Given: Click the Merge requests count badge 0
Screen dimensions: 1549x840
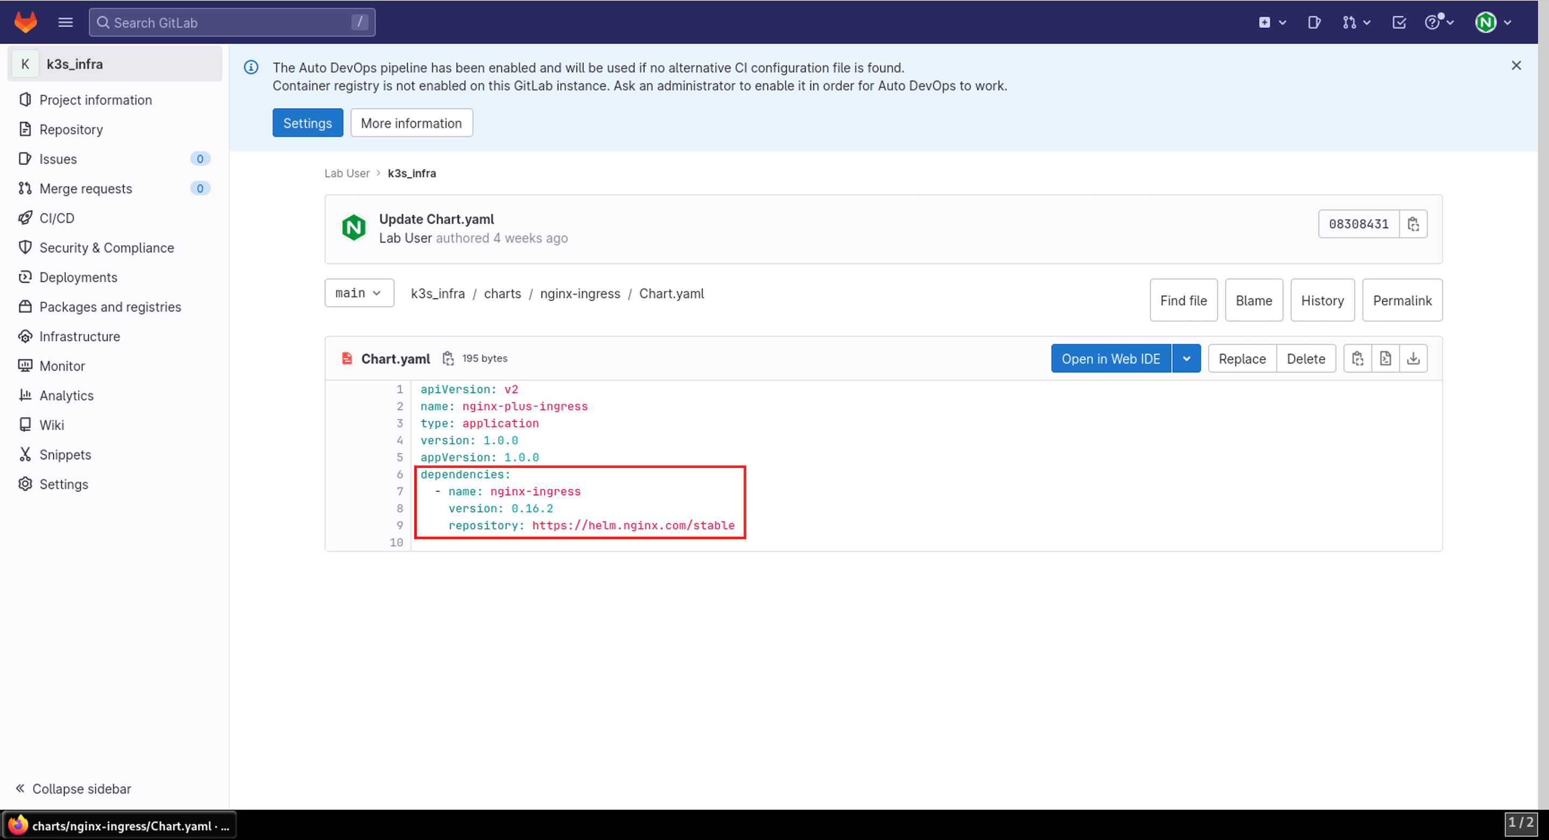Looking at the screenshot, I should tap(200, 188).
